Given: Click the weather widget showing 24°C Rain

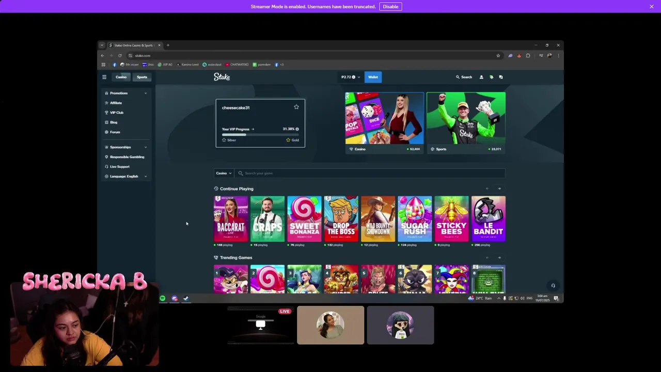Looking at the screenshot, I should [480, 299].
